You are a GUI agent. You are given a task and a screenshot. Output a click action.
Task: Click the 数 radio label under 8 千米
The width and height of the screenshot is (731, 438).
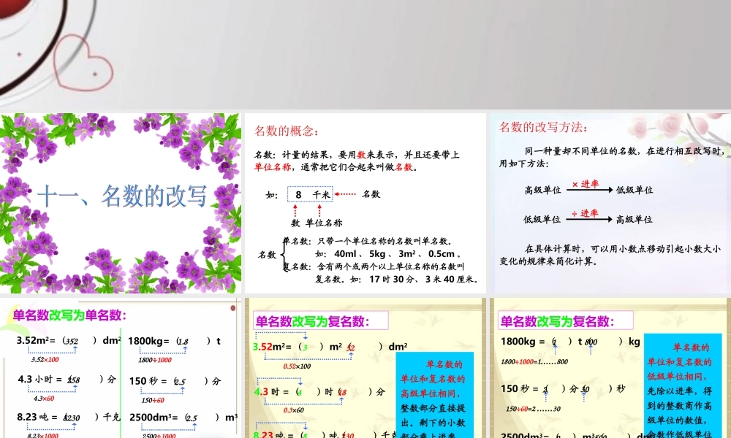point(295,223)
